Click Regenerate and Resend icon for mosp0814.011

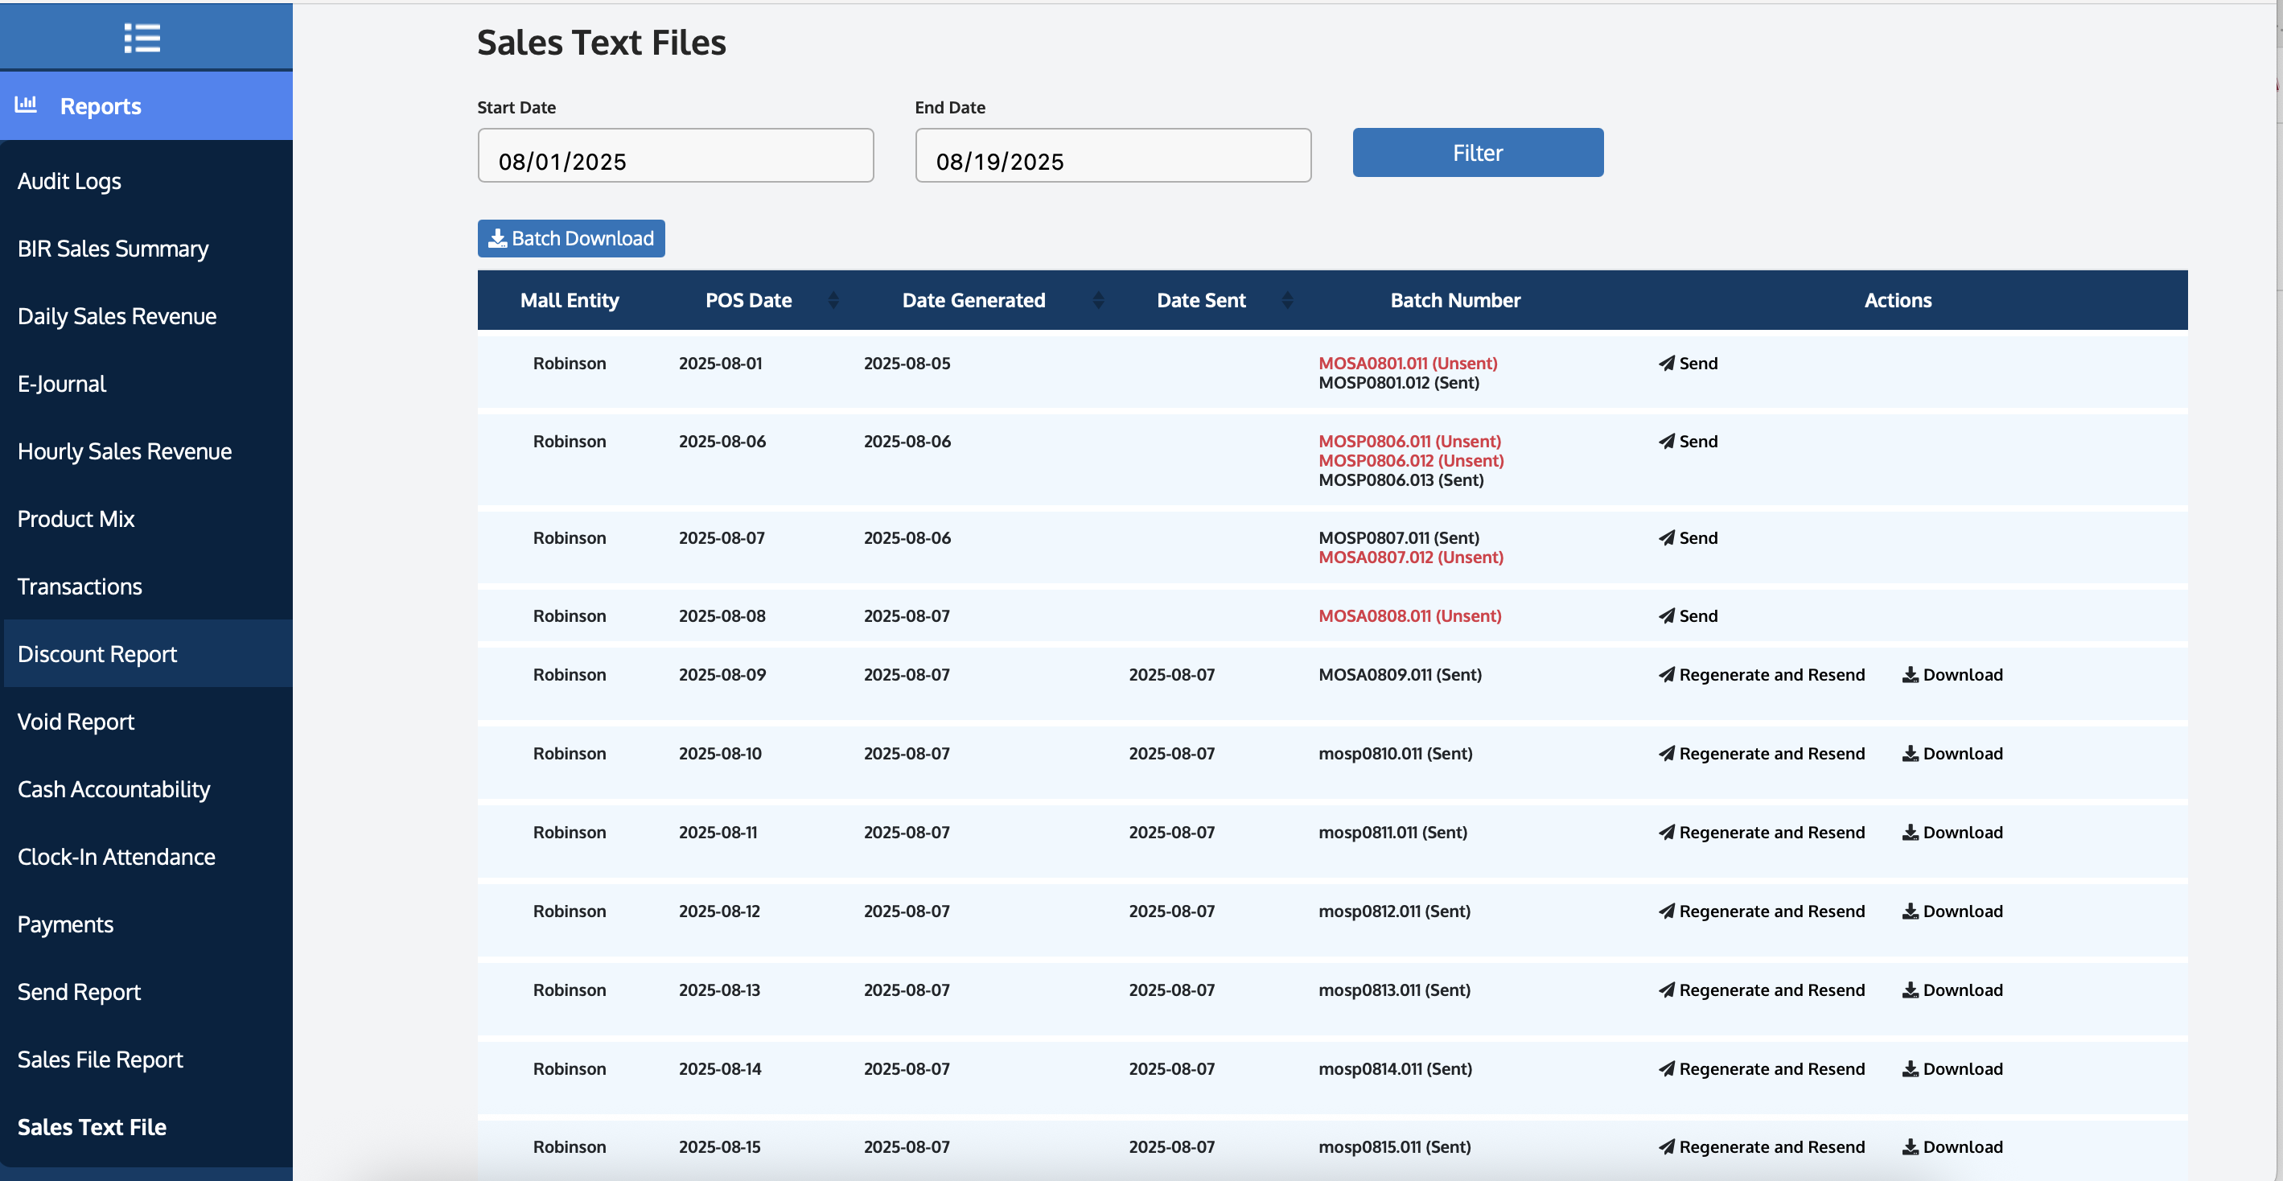[1666, 1069]
